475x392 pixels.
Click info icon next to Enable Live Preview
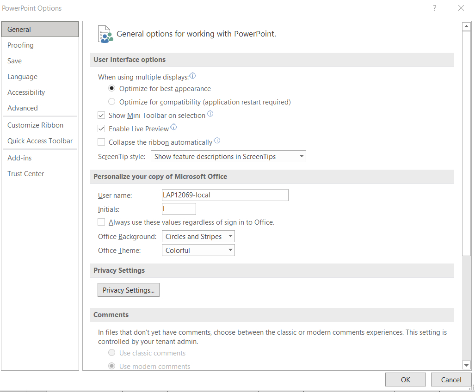tap(173, 127)
